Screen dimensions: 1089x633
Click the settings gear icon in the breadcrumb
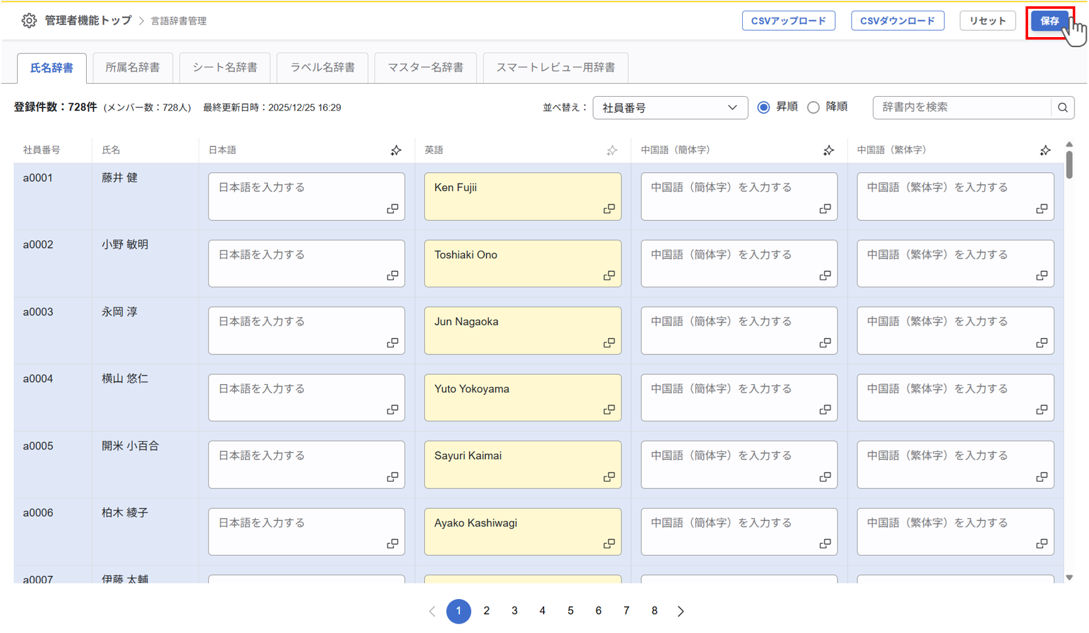coord(29,20)
